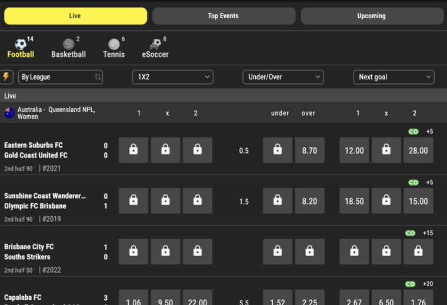The width and height of the screenshot is (447, 305).
Task: Click the green CO badge for Brisbane City match
Action: pyautogui.click(x=410, y=233)
